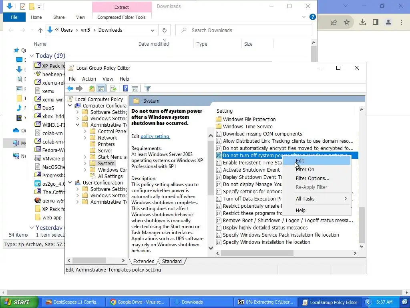Open the Action menu in Group Policy Editor

89,79
